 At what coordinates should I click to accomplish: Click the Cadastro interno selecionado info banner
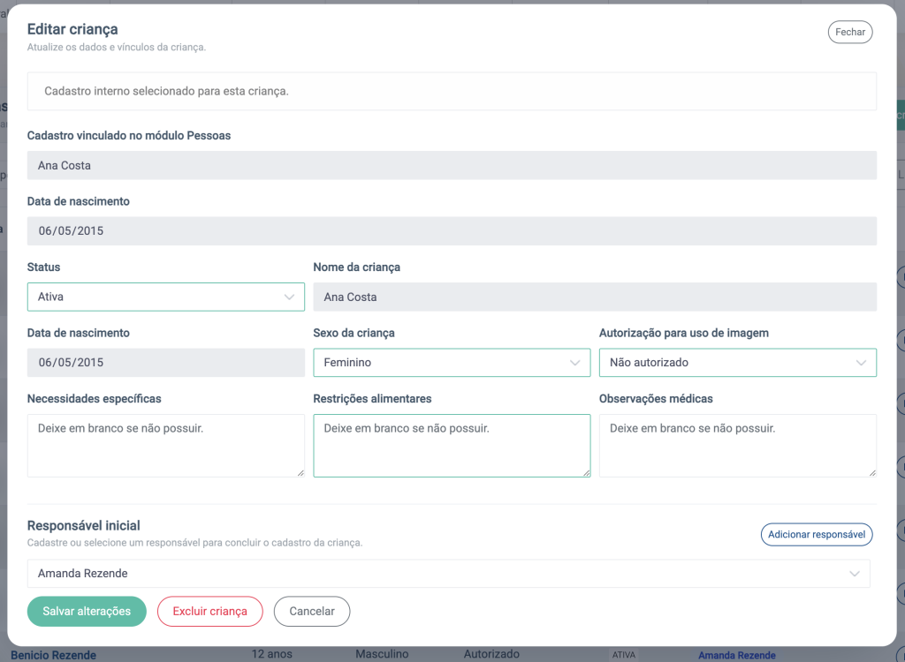coord(452,91)
